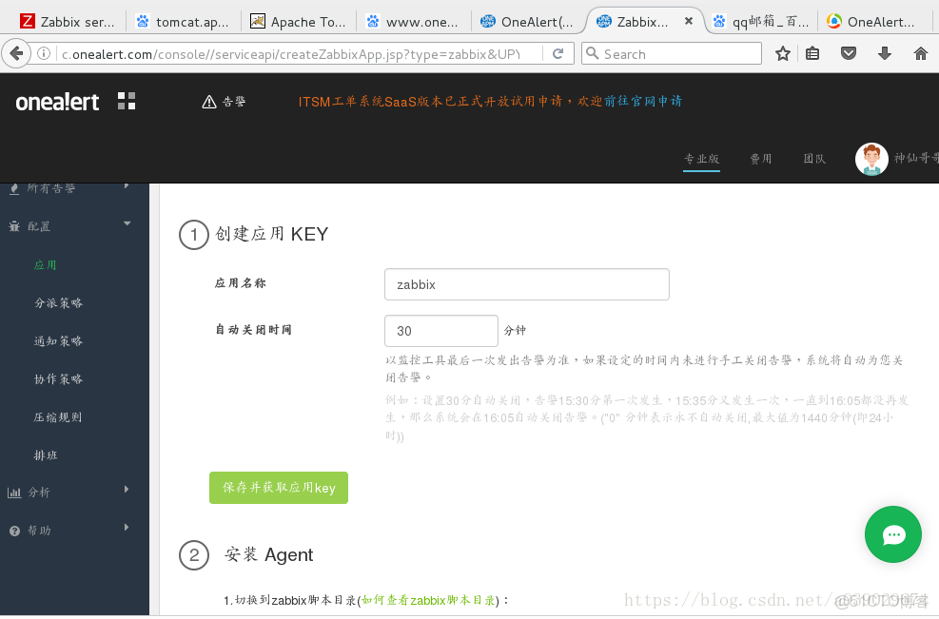Screen dimensions: 939x619
Task: Expand the 分析 sidebar section
Action: 125,492
